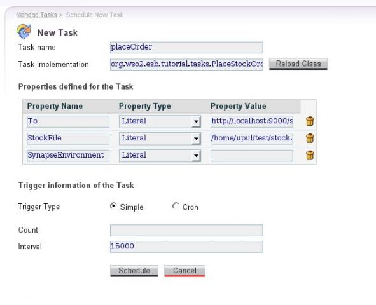Focus the Count field
Image resolution: width=376 pixels, height=305 pixels.
coord(186,230)
